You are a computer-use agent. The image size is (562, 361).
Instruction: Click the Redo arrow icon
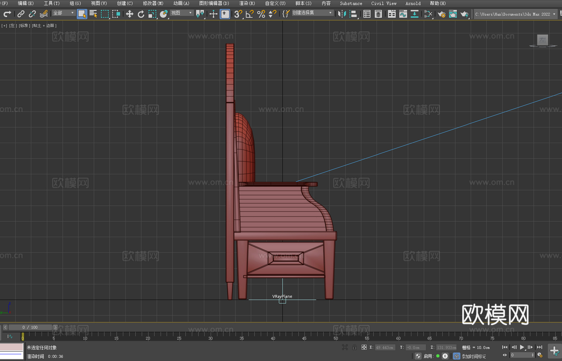7,14
